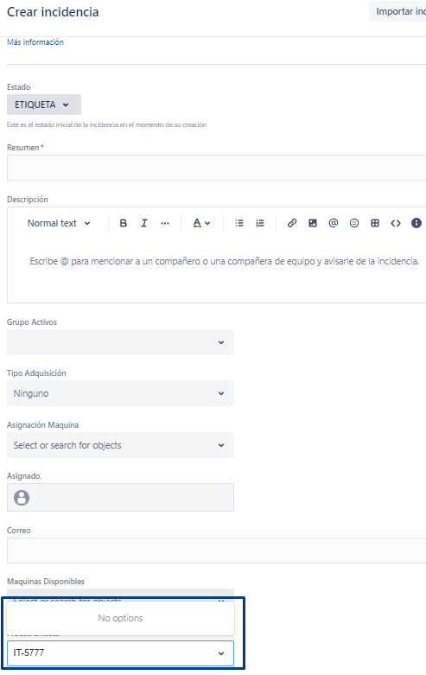
Task: Mention a teammate with the @ icon
Action: tap(334, 223)
